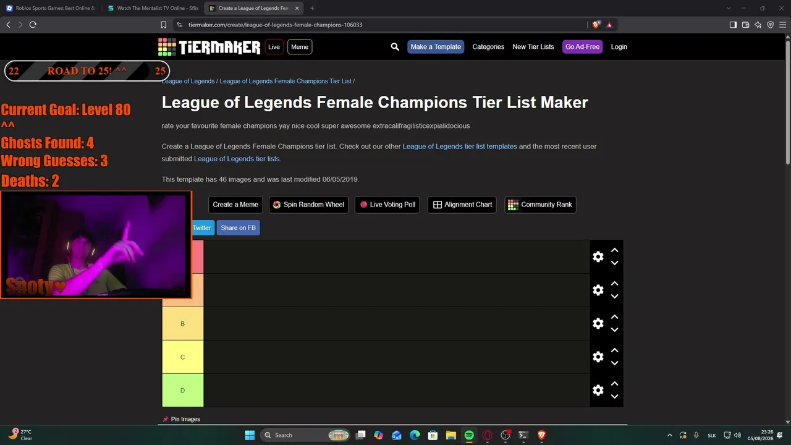Screen dimensions: 791x445
Task: Click the Make a Template button
Action: (436, 47)
